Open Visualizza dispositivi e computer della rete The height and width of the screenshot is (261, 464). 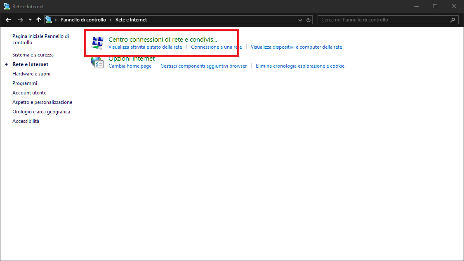tap(296, 47)
